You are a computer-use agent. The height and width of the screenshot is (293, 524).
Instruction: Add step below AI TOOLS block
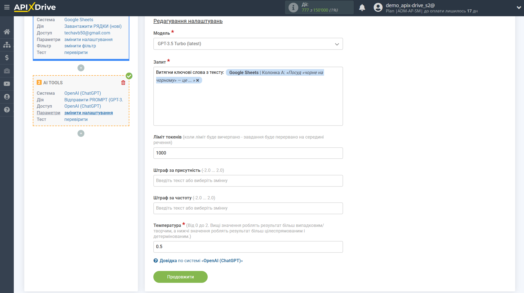pyautogui.click(x=81, y=133)
